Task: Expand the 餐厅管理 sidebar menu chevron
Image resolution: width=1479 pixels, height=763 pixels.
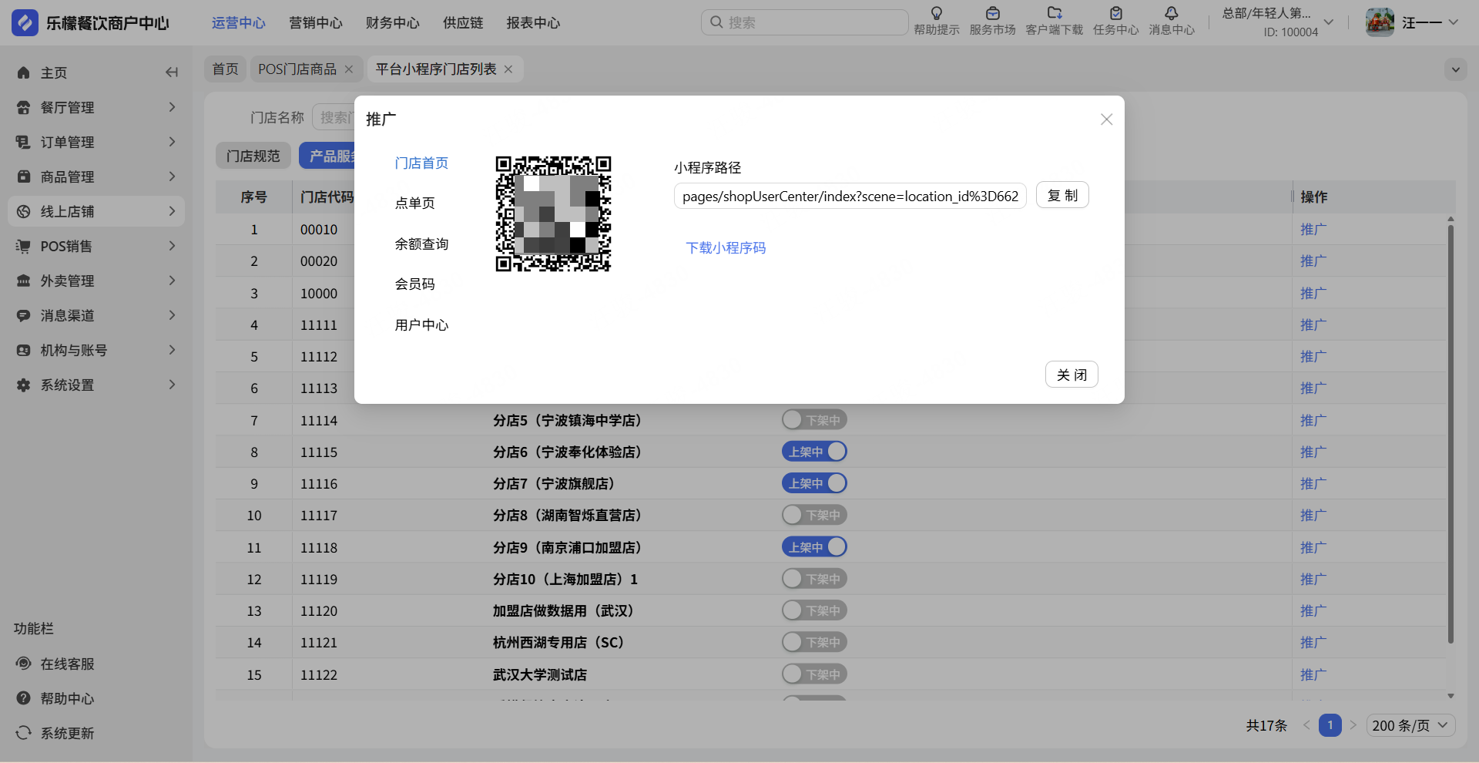Action: click(x=172, y=107)
